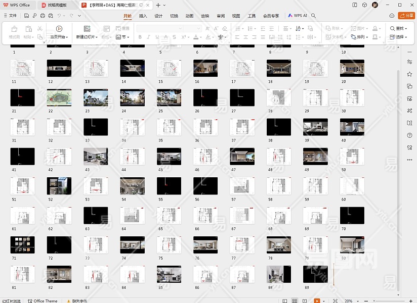Click the orange 分享 share button
Viewport: 417px width, 303px height.
(406, 16)
